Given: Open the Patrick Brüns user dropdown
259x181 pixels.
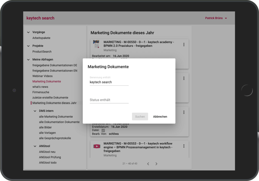Looking at the screenshot, I should 216,18.
